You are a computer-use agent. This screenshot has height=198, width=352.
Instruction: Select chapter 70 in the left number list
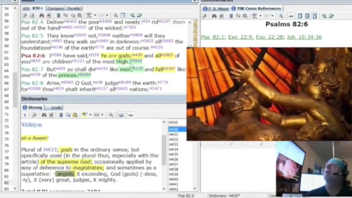(x=7, y=108)
